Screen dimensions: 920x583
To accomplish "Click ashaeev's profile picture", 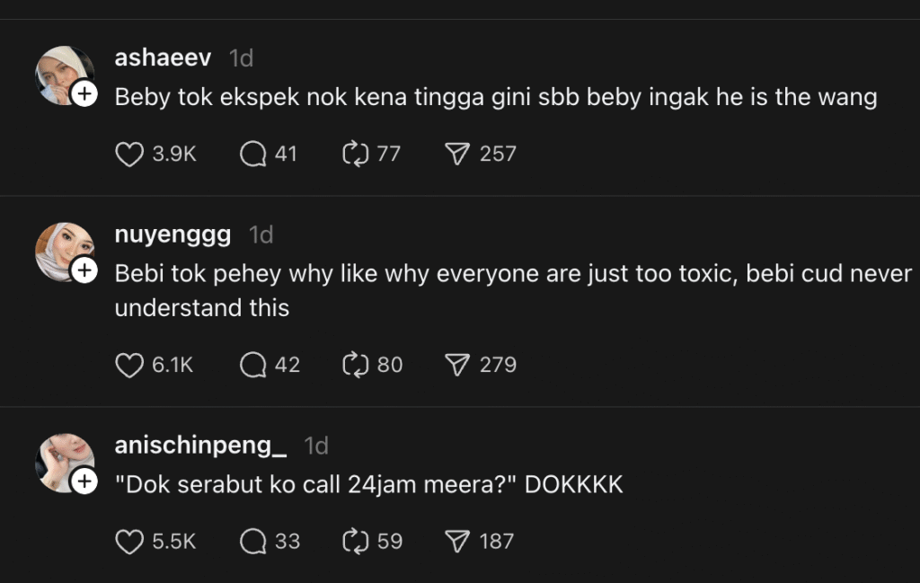I will (61, 72).
